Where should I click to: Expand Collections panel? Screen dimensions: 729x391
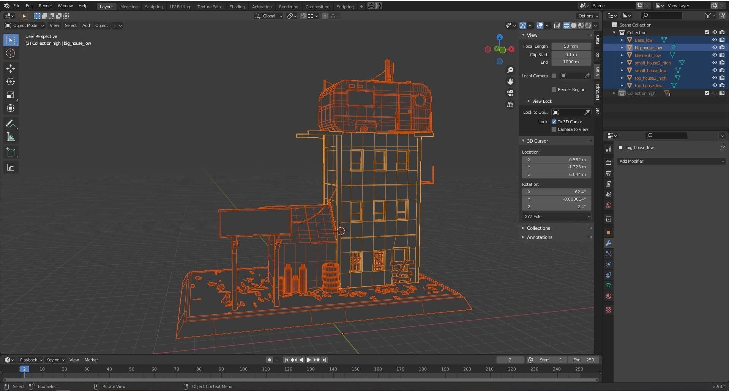pyautogui.click(x=538, y=228)
